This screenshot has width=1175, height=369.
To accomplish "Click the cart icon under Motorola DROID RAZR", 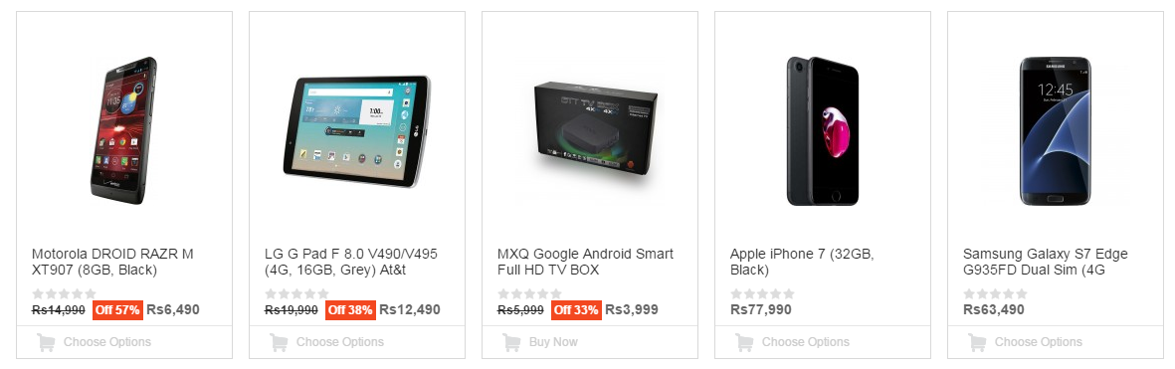I will 46,343.
